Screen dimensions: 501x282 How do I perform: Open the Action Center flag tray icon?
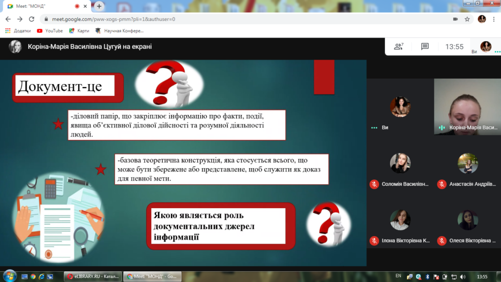[x=436, y=277]
